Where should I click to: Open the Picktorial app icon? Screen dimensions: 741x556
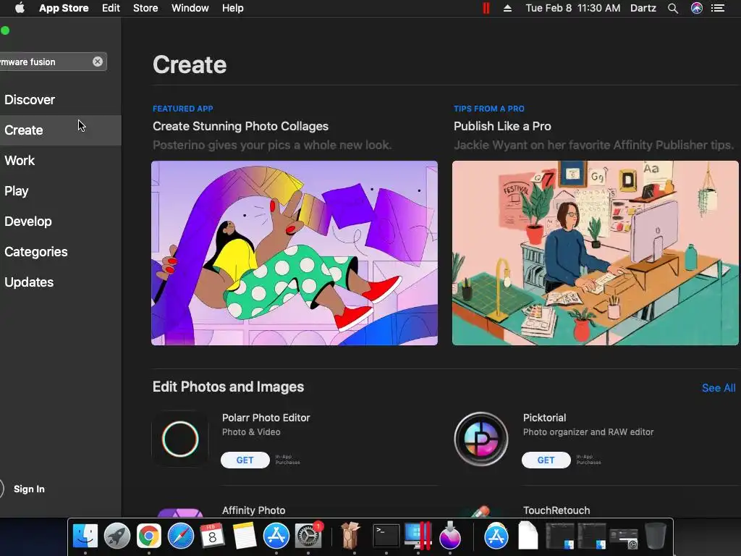[481, 439]
